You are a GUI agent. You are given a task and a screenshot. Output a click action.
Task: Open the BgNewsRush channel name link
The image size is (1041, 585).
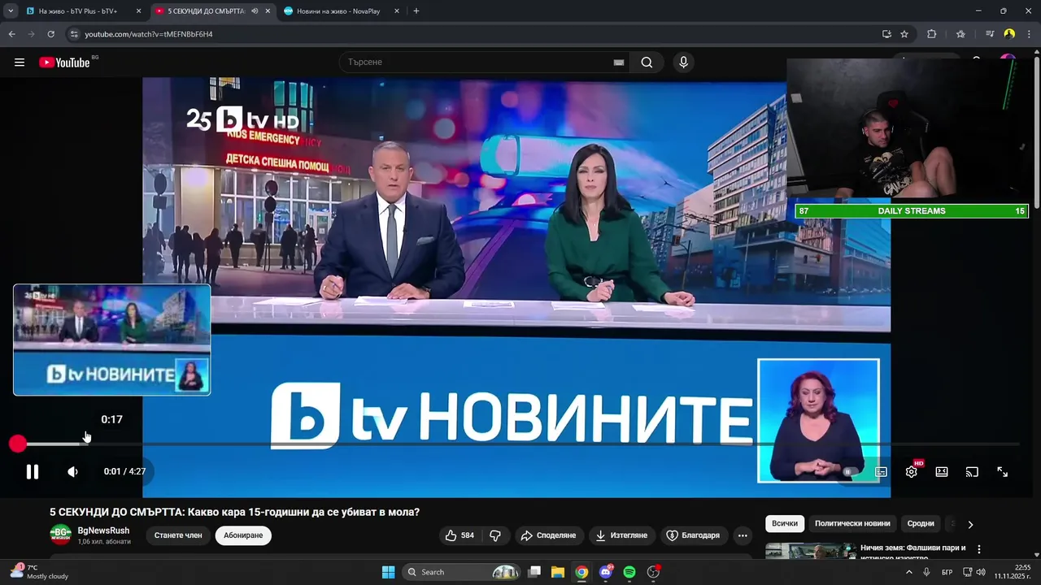click(103, 531)
